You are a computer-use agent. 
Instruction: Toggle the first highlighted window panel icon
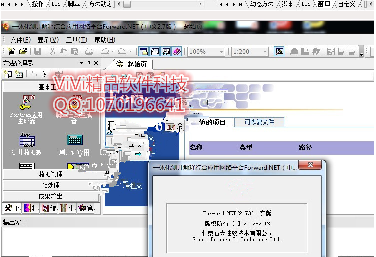(144, 51)
